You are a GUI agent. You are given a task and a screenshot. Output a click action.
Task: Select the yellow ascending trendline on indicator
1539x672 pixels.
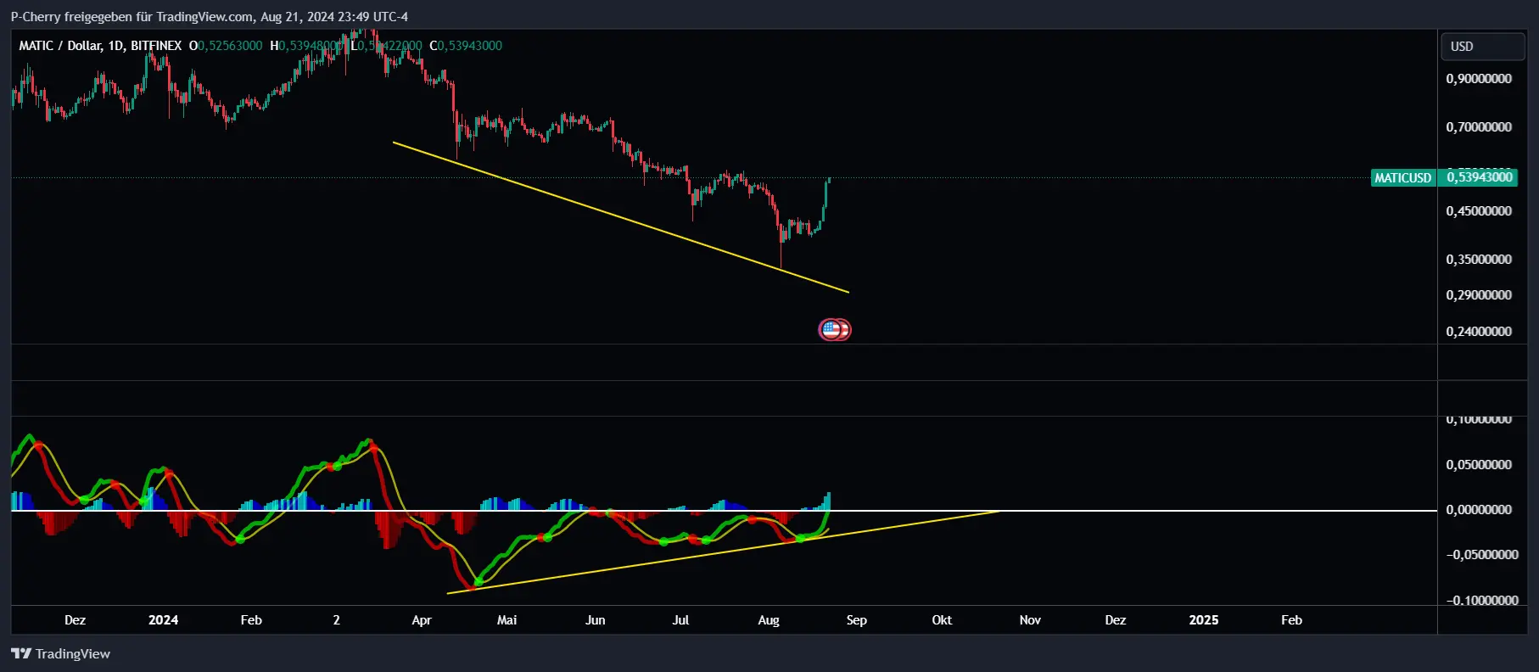tap(724, 552)
